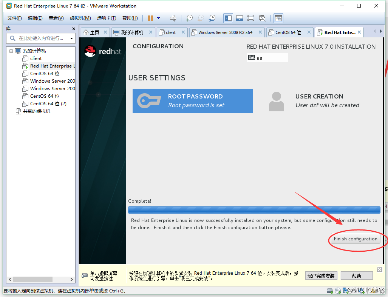Viewport: 388px width, 297px height.
Task: Switch to Windows Server 2008 R2 x64 tab
Action: point(225,32)
